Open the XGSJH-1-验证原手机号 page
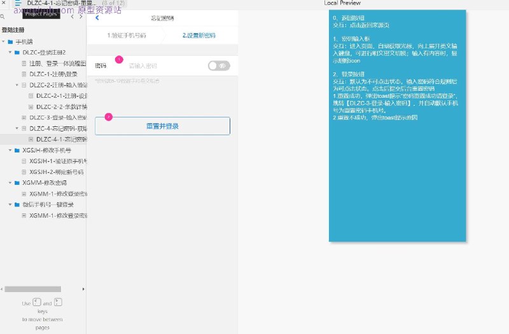The height and width of the screenshot is (334, 509). 58,161
